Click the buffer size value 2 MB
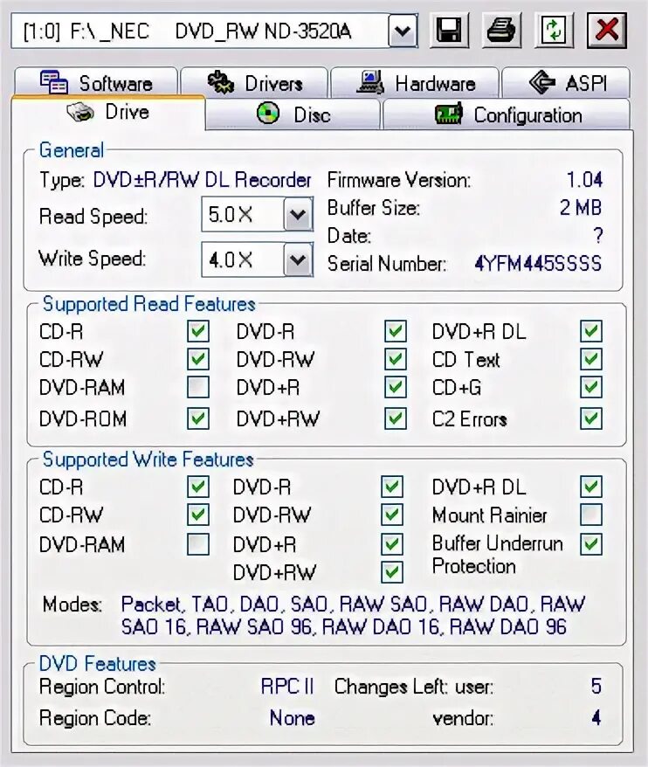This screenshot has height=767, width=648. pyautogui.click(x=581, y=208)
